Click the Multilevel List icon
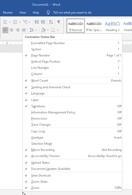 pos(25,22)
